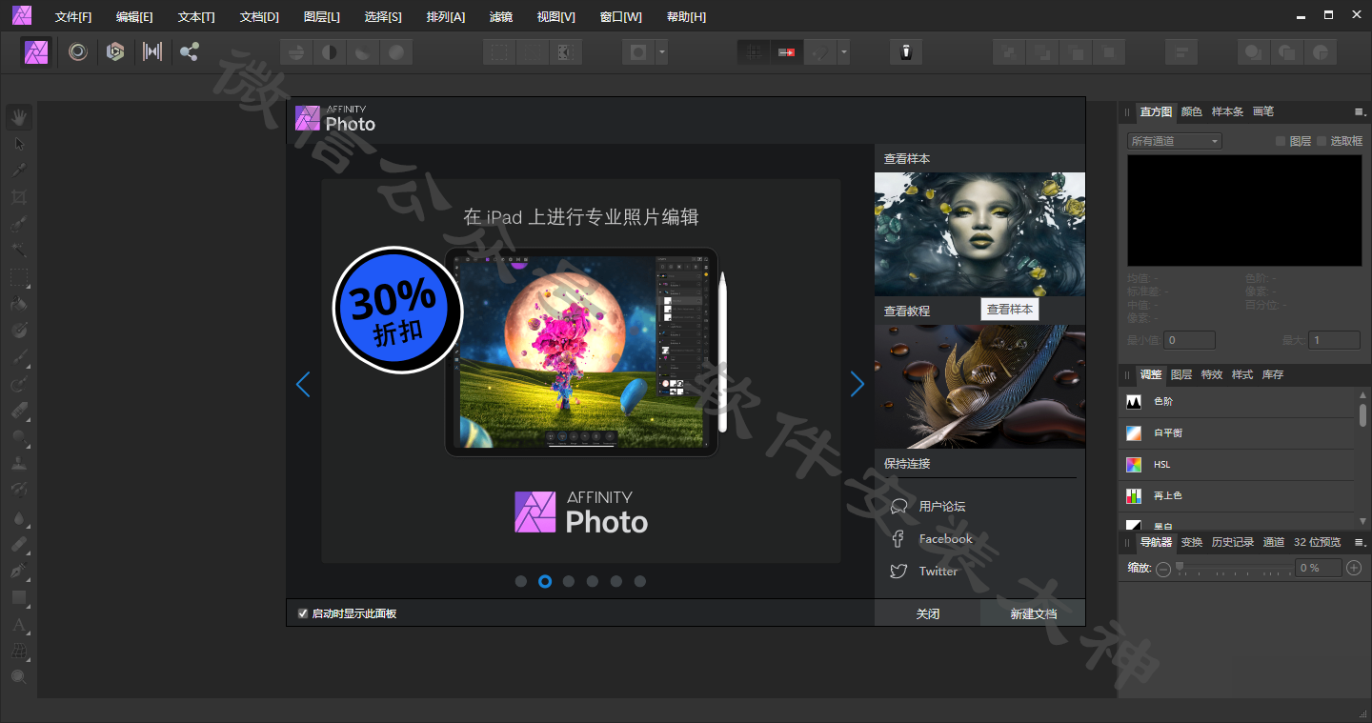The image size is (1372, 723).
Task: Click the navigator zoom in plus button
Action: [1354, 568]
